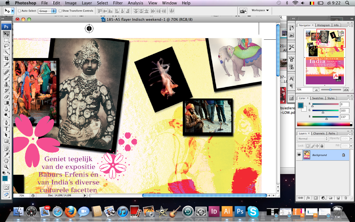355x222 pixels.
Task: Select the Rectangular Marquee tool
Action: [6, 40]
